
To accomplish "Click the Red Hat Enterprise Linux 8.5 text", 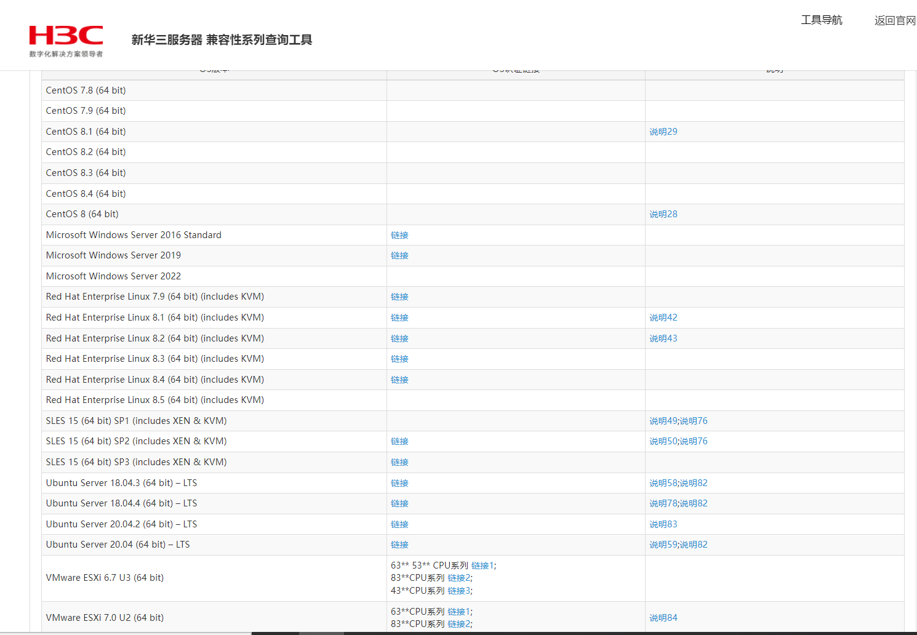I will 155,400.
